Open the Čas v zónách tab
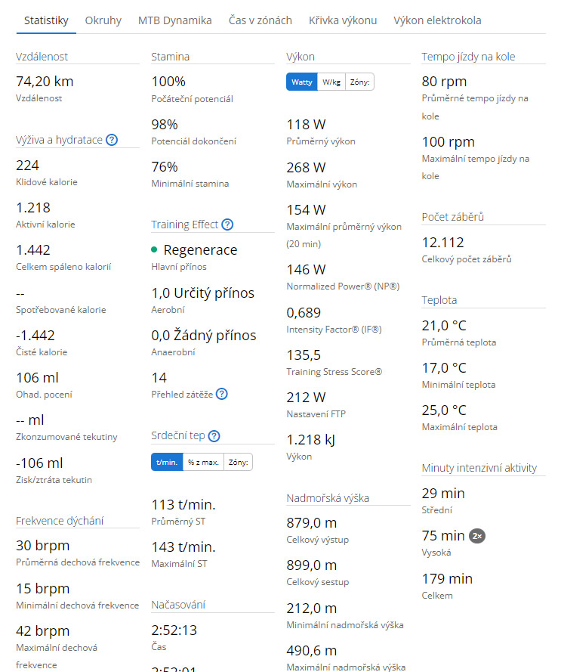This screenshot has height=672, width=561. 260,20
